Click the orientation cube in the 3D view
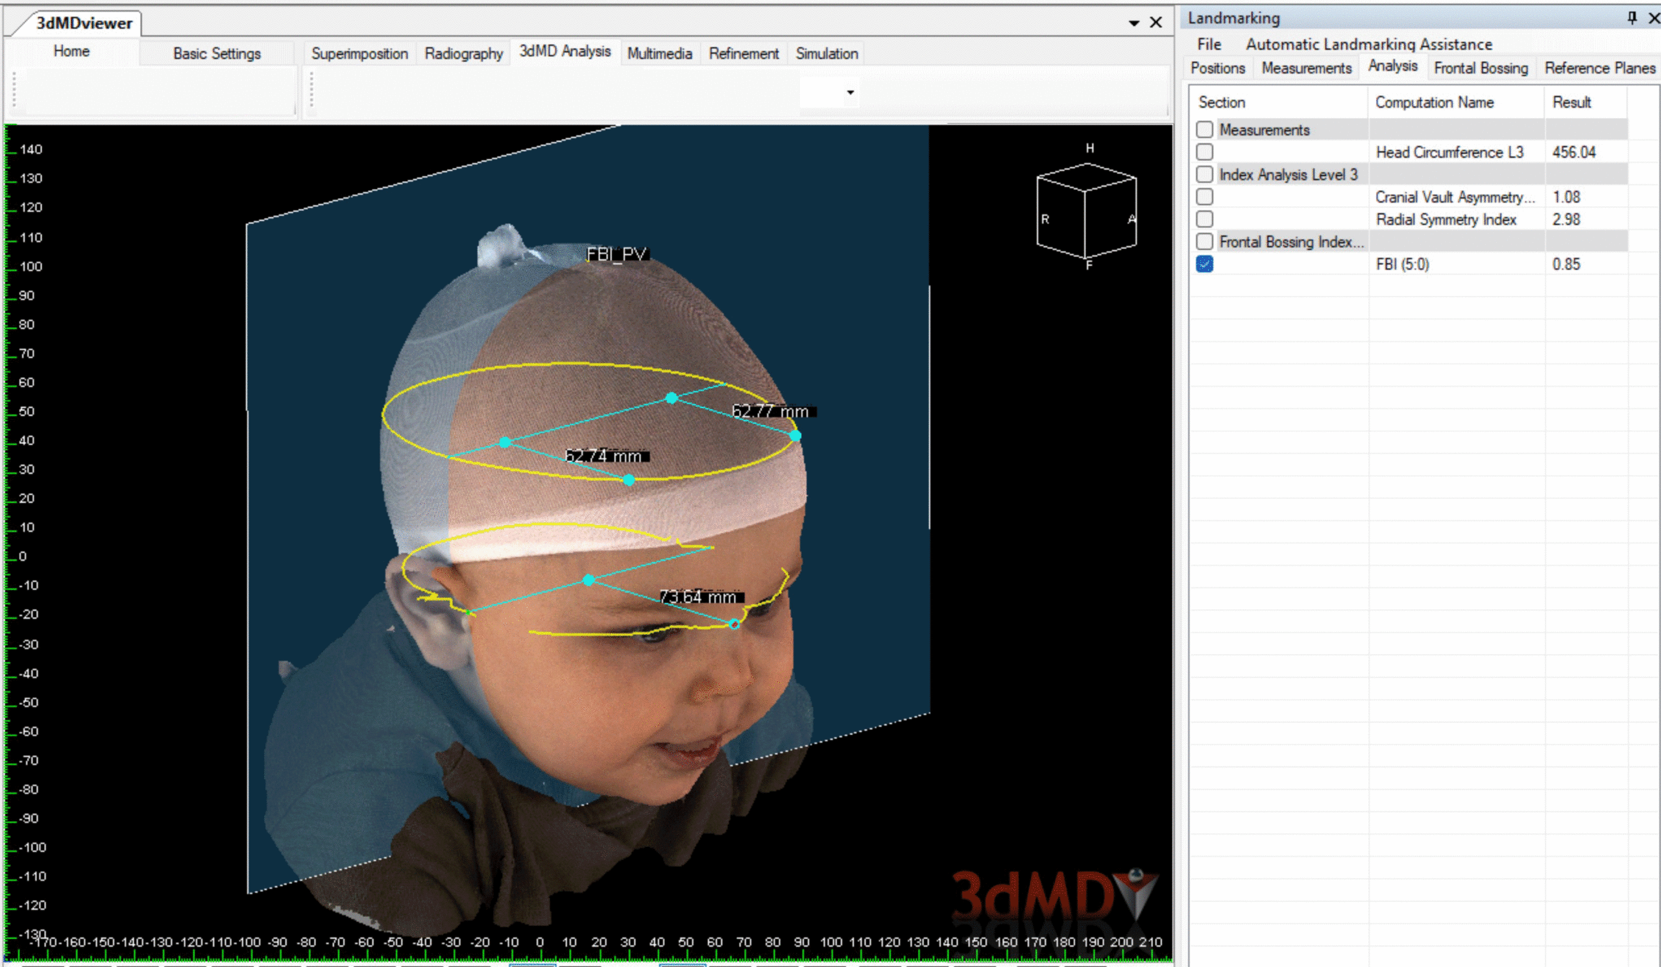Screen dimensions: 1661x967 [x=1085, y=211]
